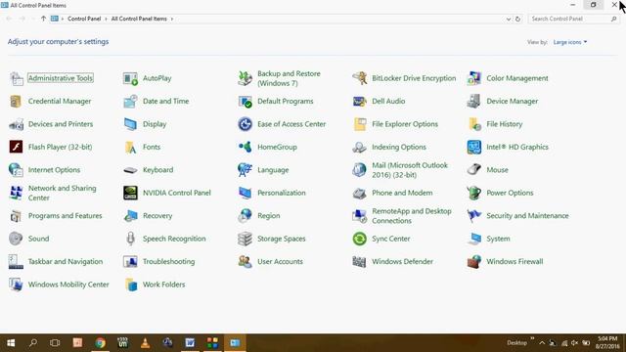Open the Language link
This screenshot has height=352, width=626.
pos(273,170)
